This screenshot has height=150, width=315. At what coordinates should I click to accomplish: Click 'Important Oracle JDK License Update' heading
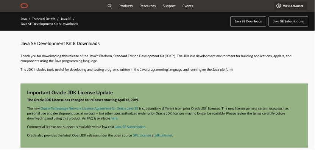[x=70, y=93]
